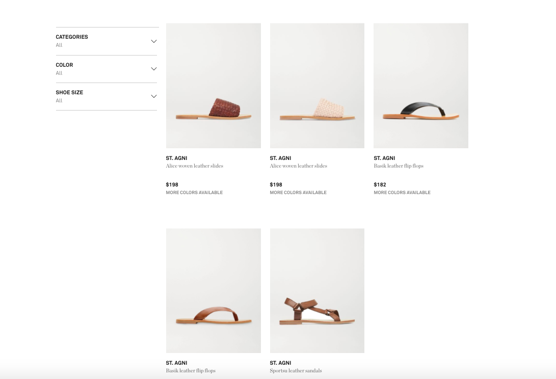The width and height of the screenshot is (556, 379).
Task: Click the 'All' value under Categories
Action: [x=59, y=45]
